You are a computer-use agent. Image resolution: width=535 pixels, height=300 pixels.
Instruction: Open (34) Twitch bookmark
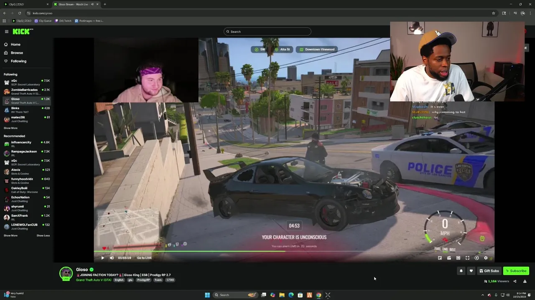[x=63, y=21]
